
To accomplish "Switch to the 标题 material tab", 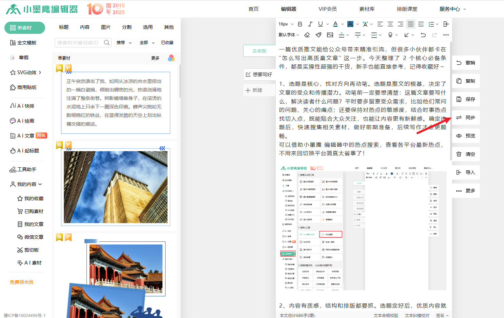I will [64, 27].
